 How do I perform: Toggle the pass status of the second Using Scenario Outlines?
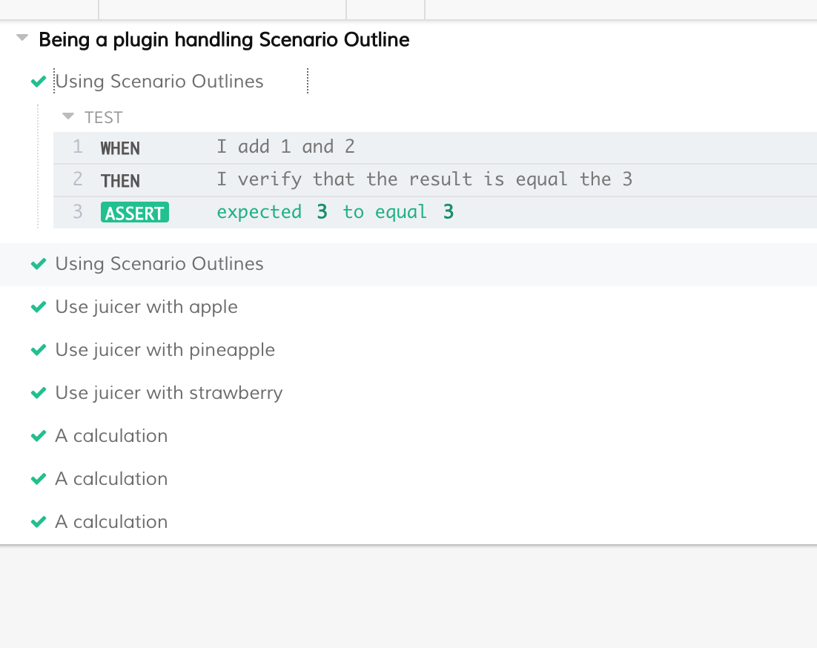38,264
